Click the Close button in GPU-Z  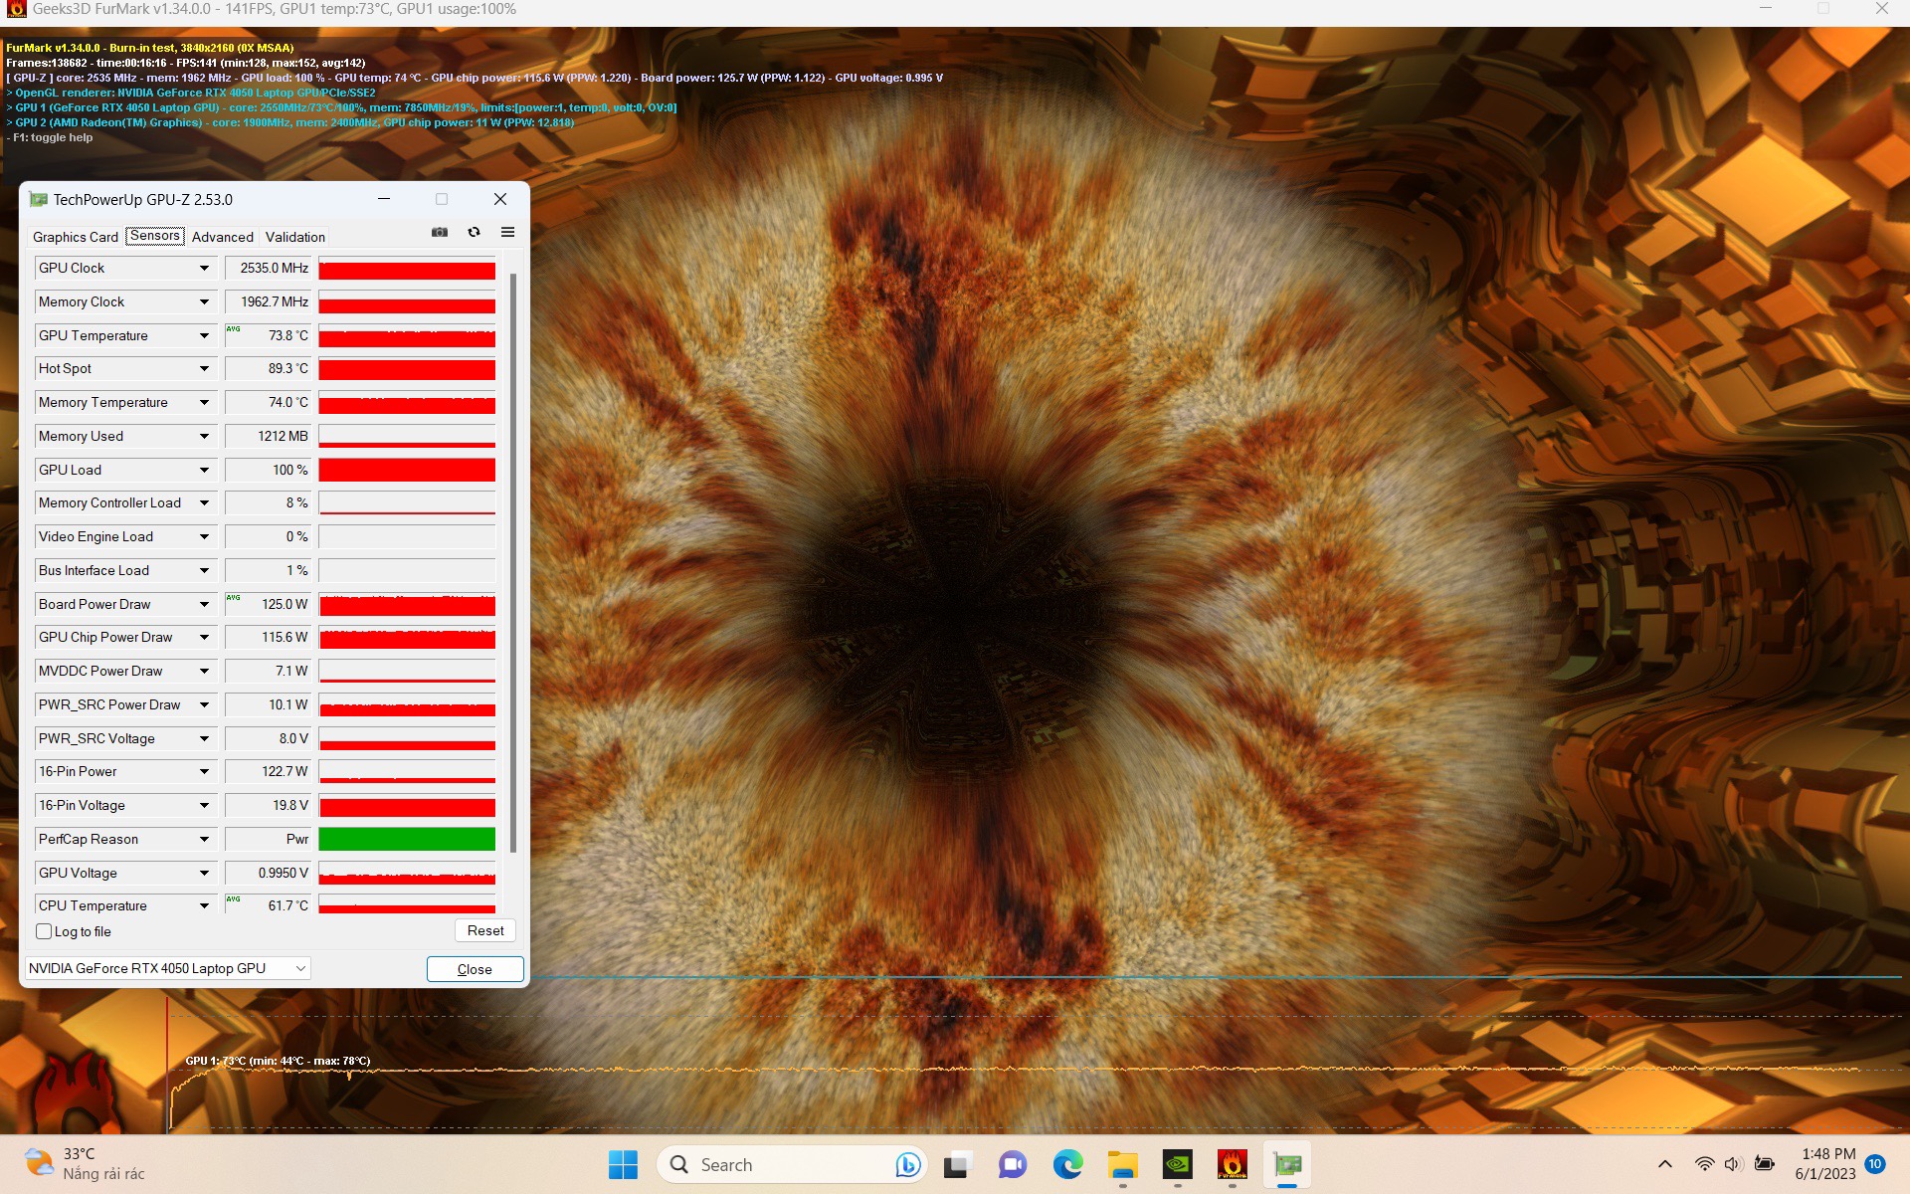pyautogui.click(x=475, y=969)
